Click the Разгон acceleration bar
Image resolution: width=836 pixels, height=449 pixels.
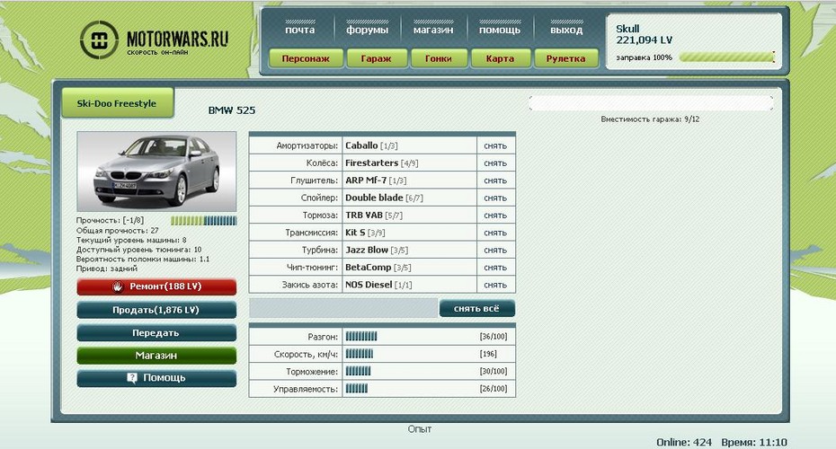coord(361,336)
